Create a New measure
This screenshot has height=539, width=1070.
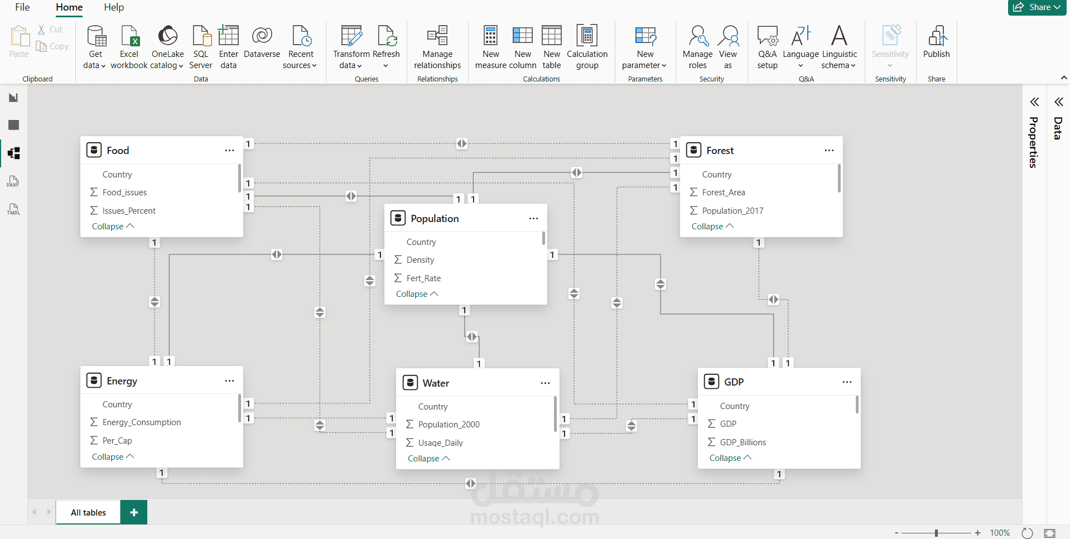[491, 47]
